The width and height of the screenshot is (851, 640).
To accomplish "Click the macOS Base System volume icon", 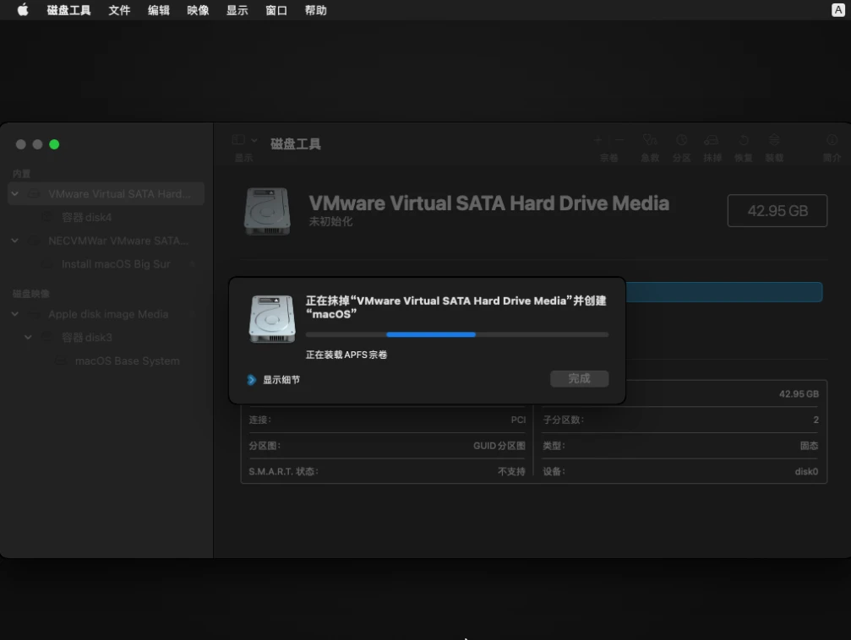I will [x=61, y=361].
